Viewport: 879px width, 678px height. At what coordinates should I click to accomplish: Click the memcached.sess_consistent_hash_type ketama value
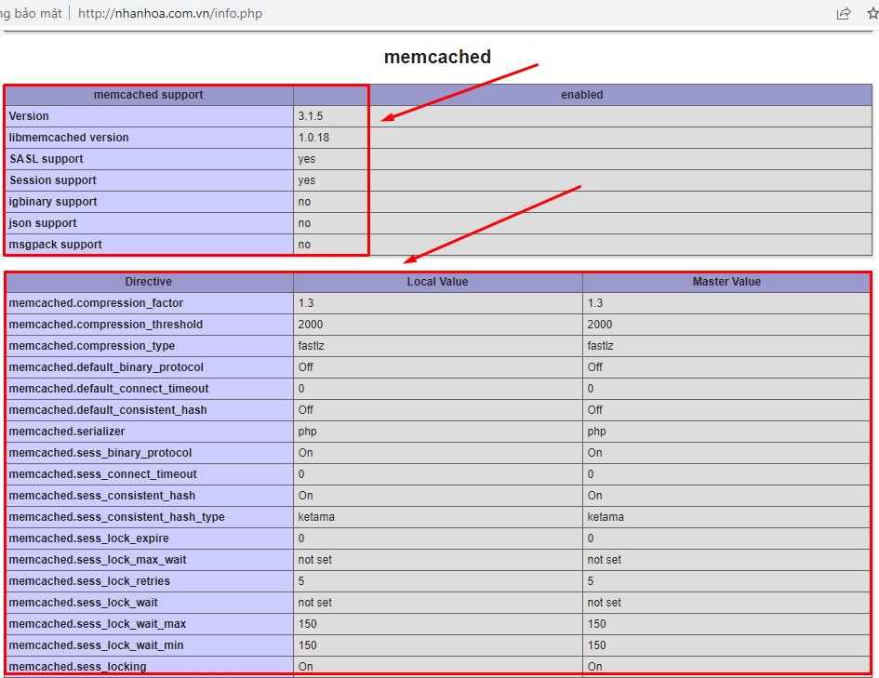point(314,516)
